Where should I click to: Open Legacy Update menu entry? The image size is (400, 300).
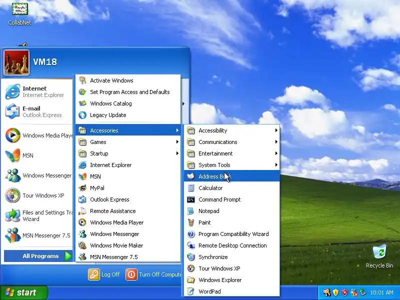tap(128, 115)
